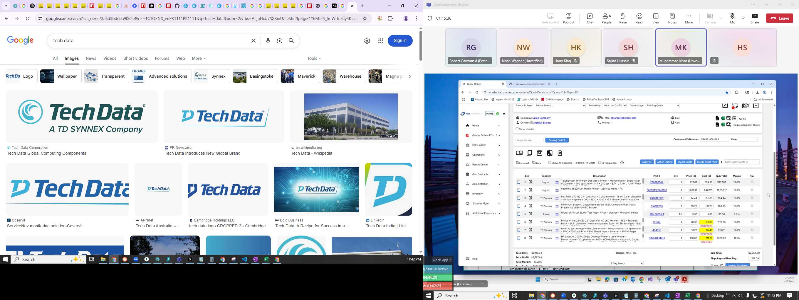Open the View layout options in Teams

[x=656, y=18]
